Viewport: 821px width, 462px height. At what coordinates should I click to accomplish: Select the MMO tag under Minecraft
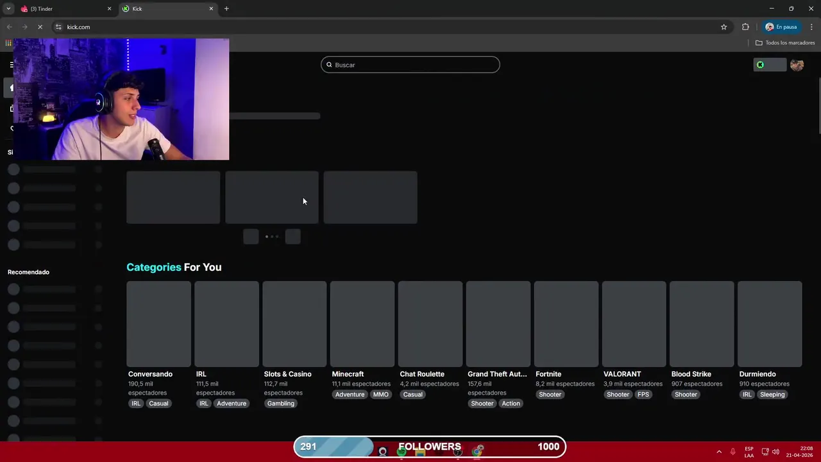coord(381,395)
